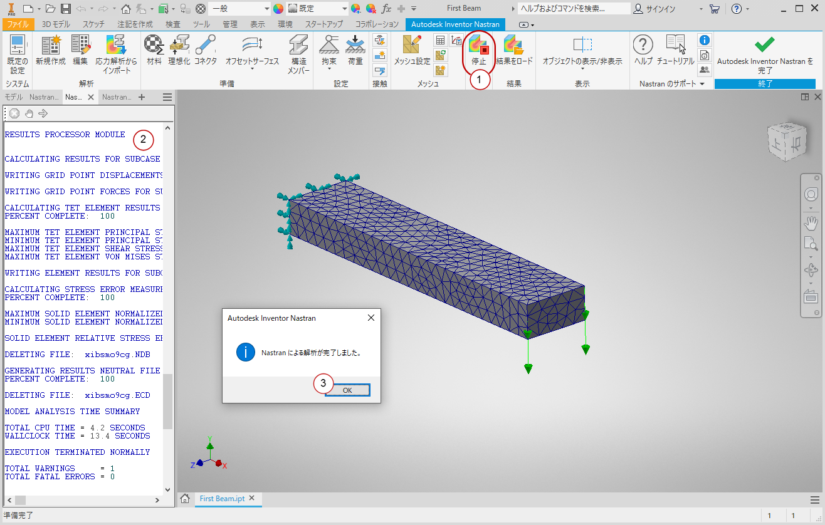Viewport: 825px width, 525px height.
Task: Open the ファイル menu
Action: (x=18, y=24)
